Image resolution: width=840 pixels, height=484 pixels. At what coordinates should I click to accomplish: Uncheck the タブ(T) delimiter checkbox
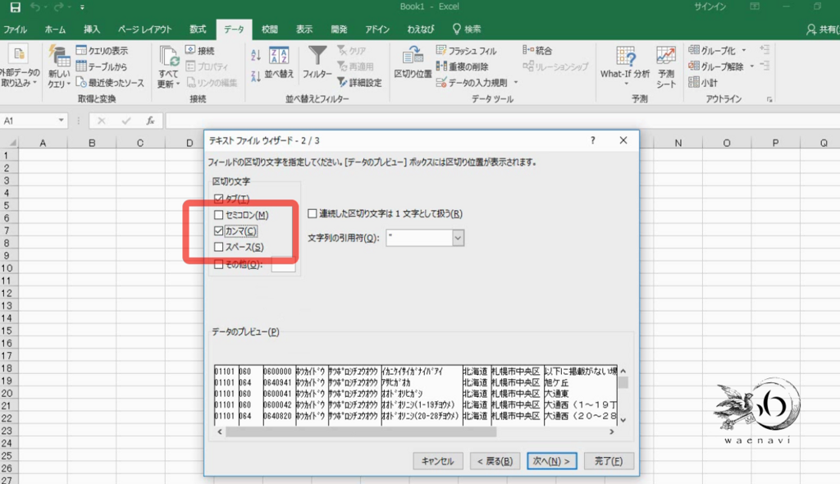(218, 199)
